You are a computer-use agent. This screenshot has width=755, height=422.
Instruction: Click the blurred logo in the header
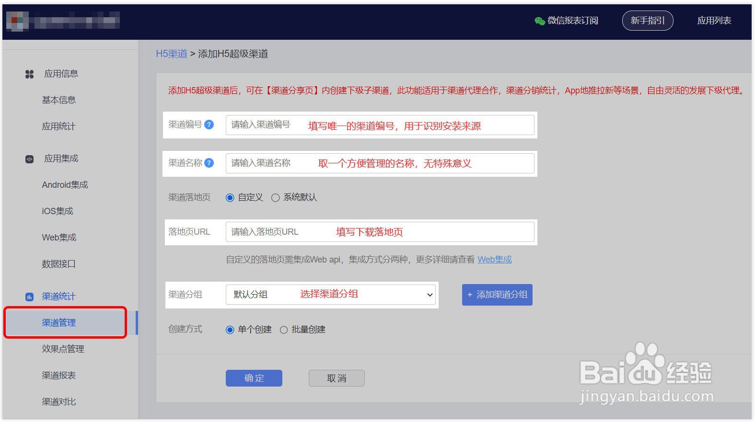tap(63, 21)
